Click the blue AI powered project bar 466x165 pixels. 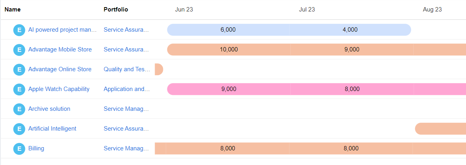click(x=289, y=30)
